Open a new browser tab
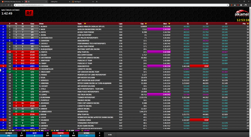The image size is (251, 137). (x=97, y=2)
